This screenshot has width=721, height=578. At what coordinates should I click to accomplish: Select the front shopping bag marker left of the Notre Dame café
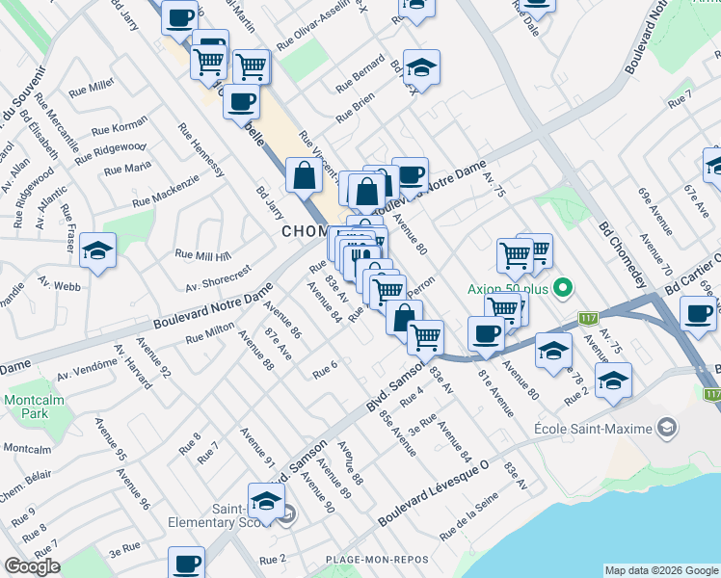(366, 192)
